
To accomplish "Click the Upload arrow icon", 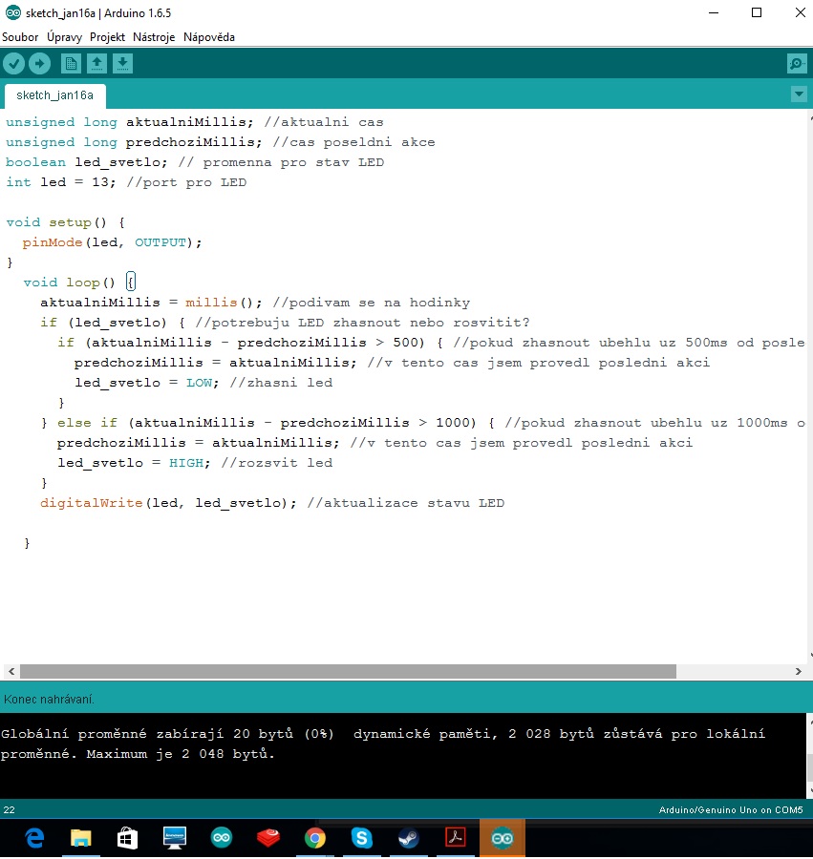I will [39, 64].
